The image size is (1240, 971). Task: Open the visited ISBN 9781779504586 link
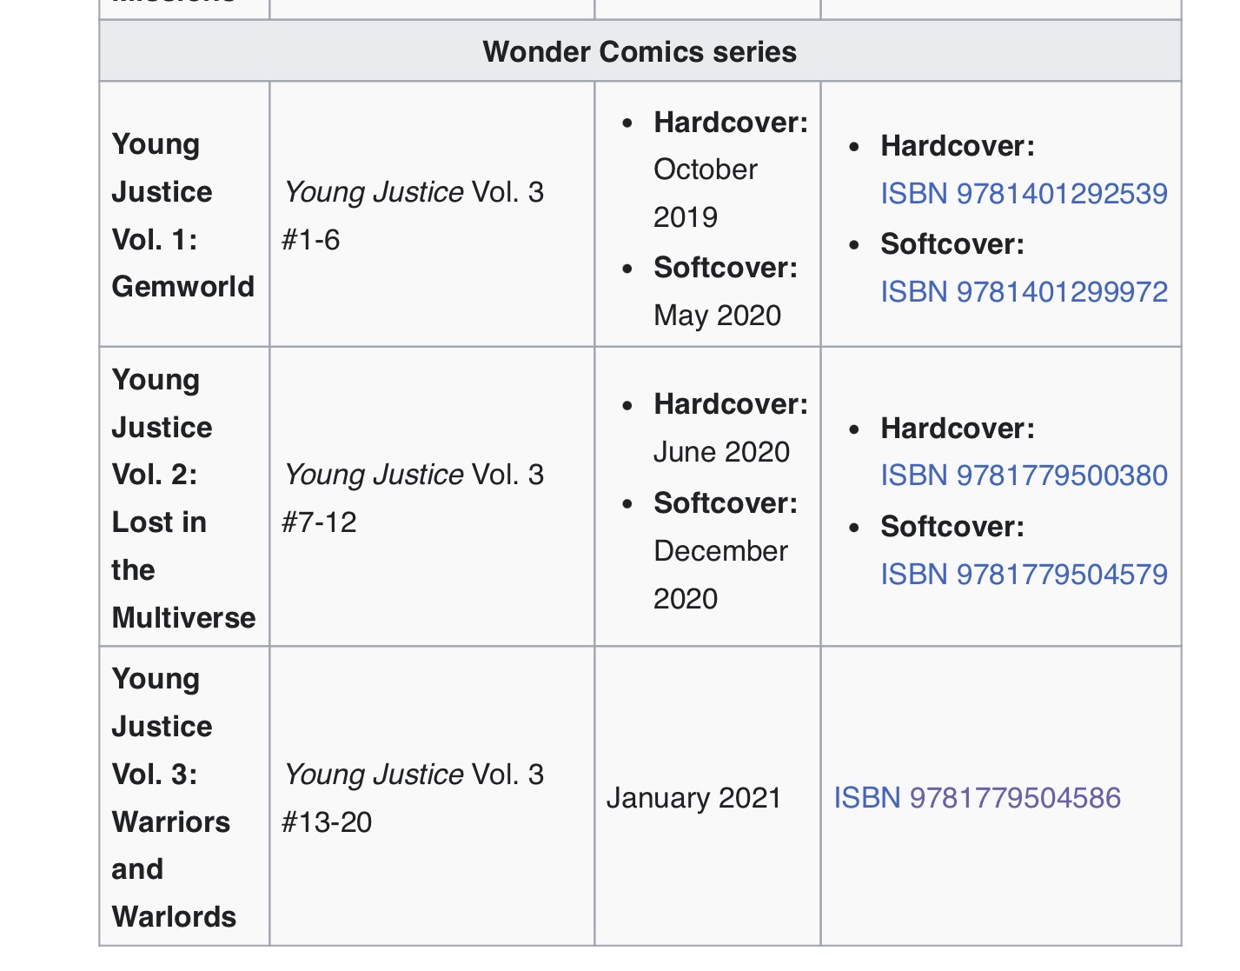(x=977, y=798)
